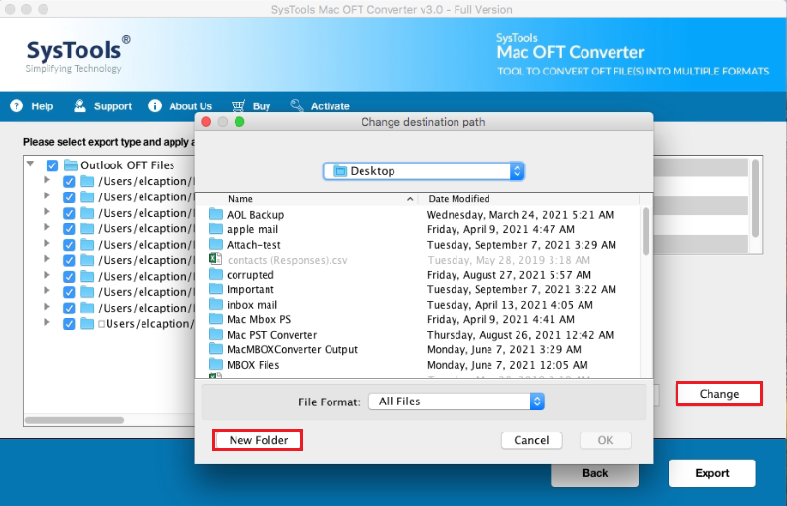Click date 'Monday, June 7, 2021 12:05 AM'

507,365
